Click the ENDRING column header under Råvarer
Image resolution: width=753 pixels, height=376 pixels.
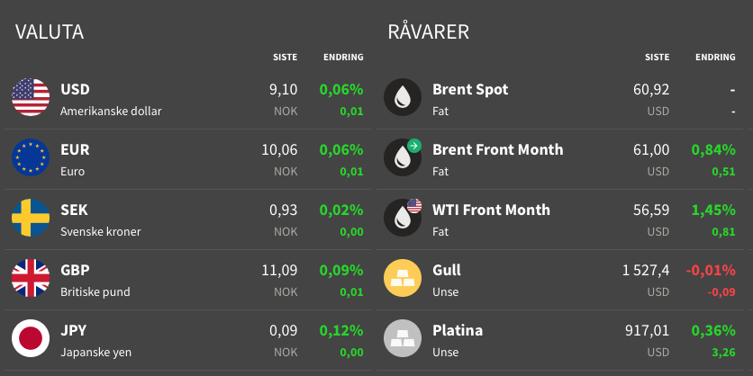[715, 57]
